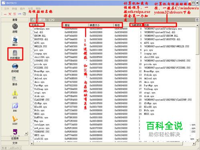Viewport: 200px width, 150px height.
Task: Click the LOG toolbar icon
Action: click(20, 14)
